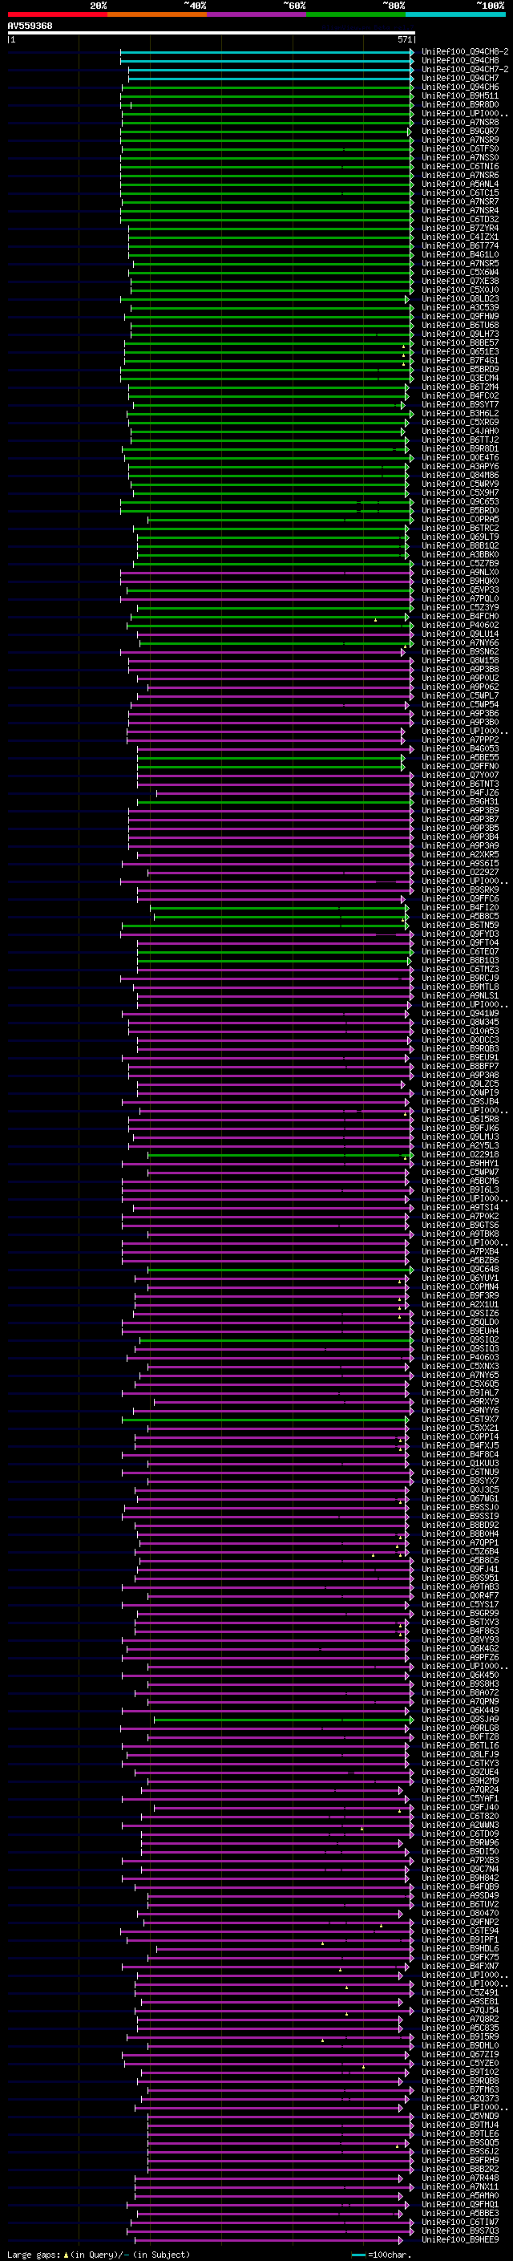Screen dimensions: 513x2261
Task: Click the =100char. scale legend
Action: [x=381, y=2254]
